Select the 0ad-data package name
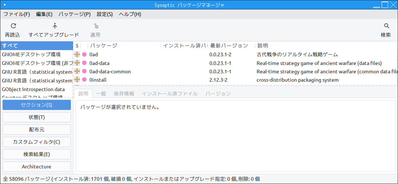The image size is (398, 184). click(100, 63)
